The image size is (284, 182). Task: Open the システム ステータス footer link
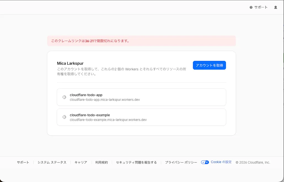click(52, 162)
